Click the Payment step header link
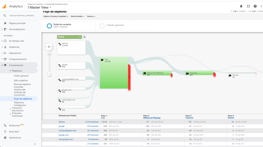 click(189, 118)
